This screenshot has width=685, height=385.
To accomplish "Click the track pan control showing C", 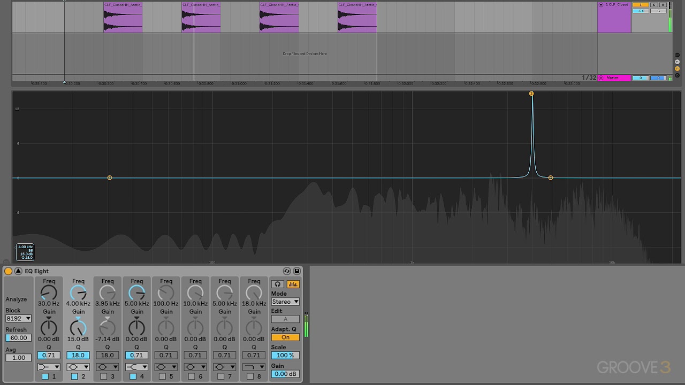I will pos(658,11).
